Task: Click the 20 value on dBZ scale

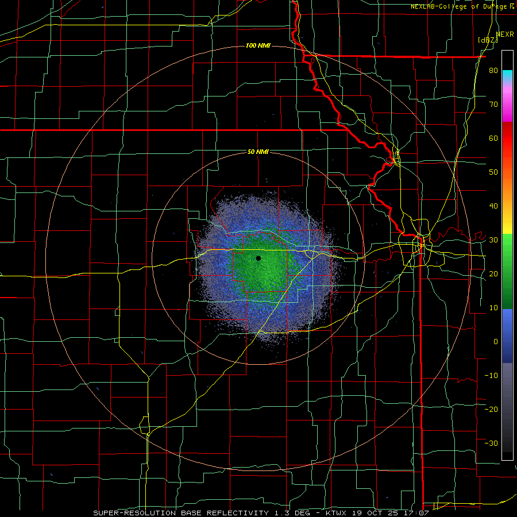Action: pos(493,274)
